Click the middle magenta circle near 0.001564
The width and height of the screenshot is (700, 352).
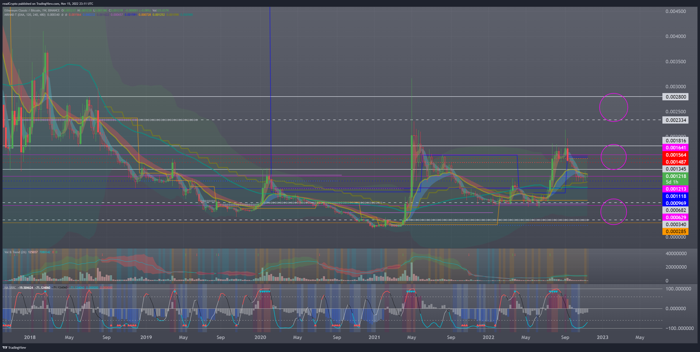pos(614,157)
